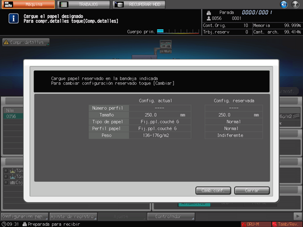Open the TRABAJOS tab
Screen dimensions: 303x227
pos(84,4)
